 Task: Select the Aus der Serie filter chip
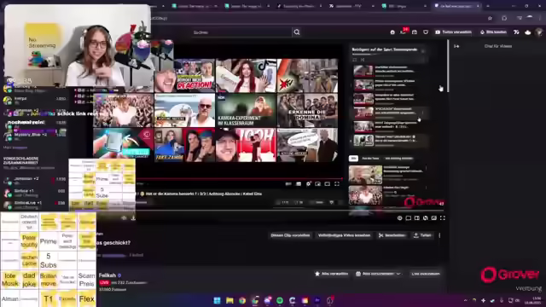(370, 159)
